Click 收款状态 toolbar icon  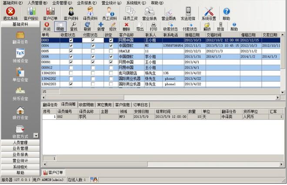[170, 26]
